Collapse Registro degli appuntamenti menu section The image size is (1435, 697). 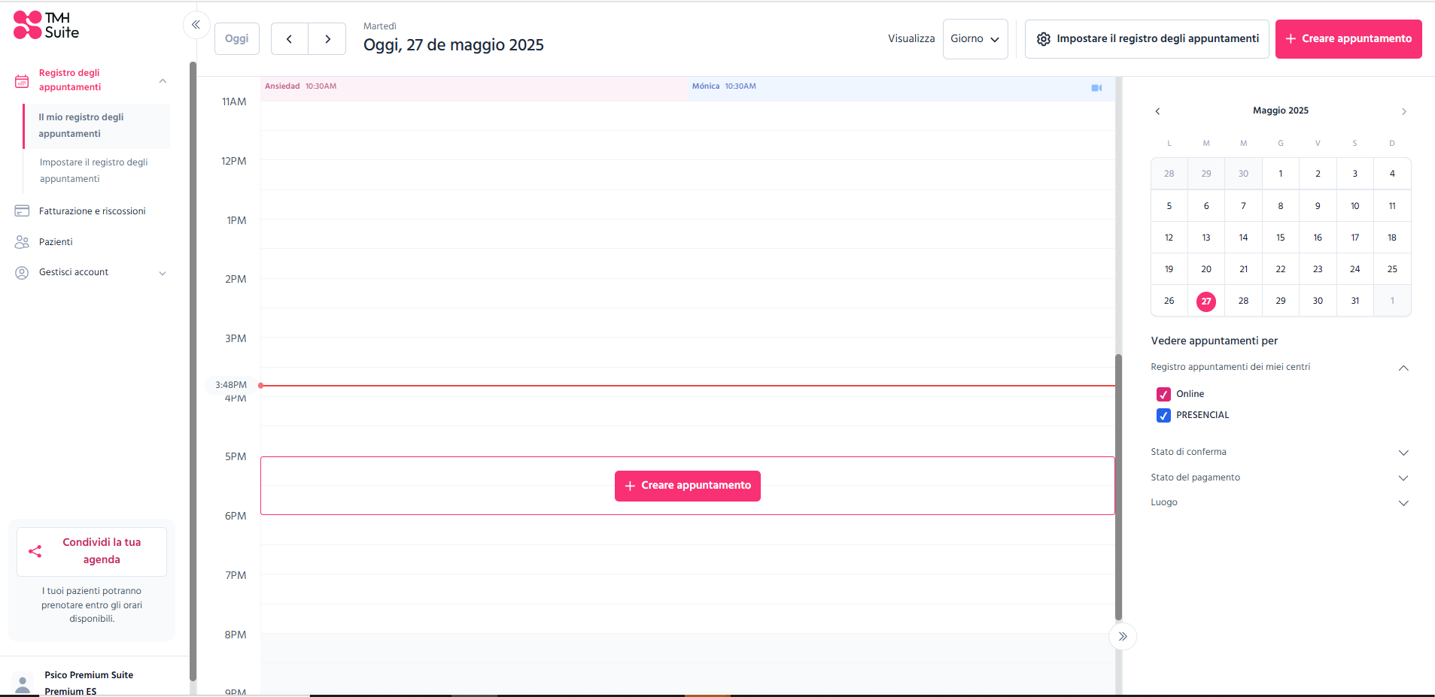163,80
